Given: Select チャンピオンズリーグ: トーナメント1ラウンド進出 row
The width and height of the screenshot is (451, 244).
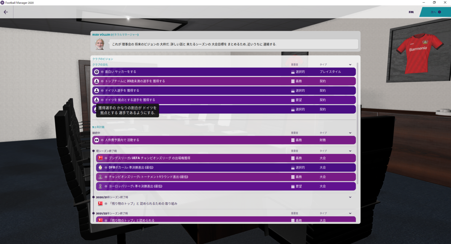Looking at the screenshot, I should (x=226, y=177).
